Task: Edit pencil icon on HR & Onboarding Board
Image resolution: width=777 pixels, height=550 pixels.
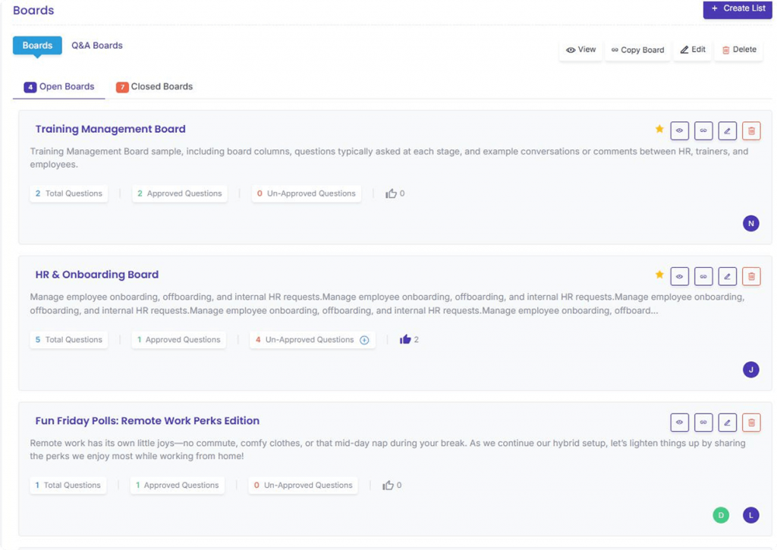Action: tap(727, 277)
